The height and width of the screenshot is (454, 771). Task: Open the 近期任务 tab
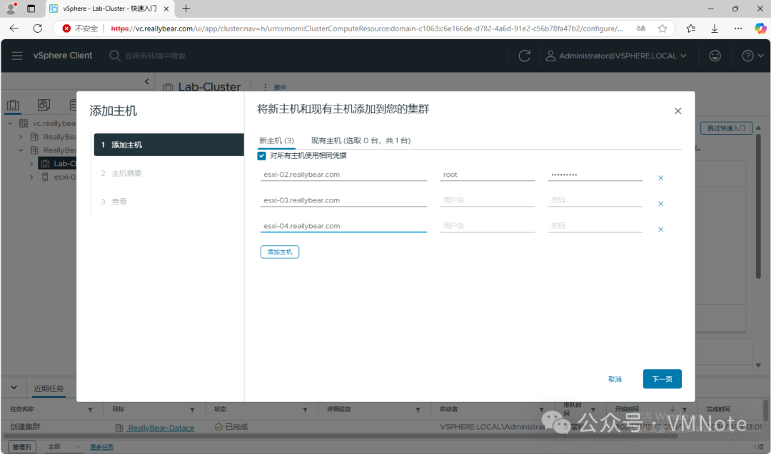pyautogui.click(x=49, y=388)
